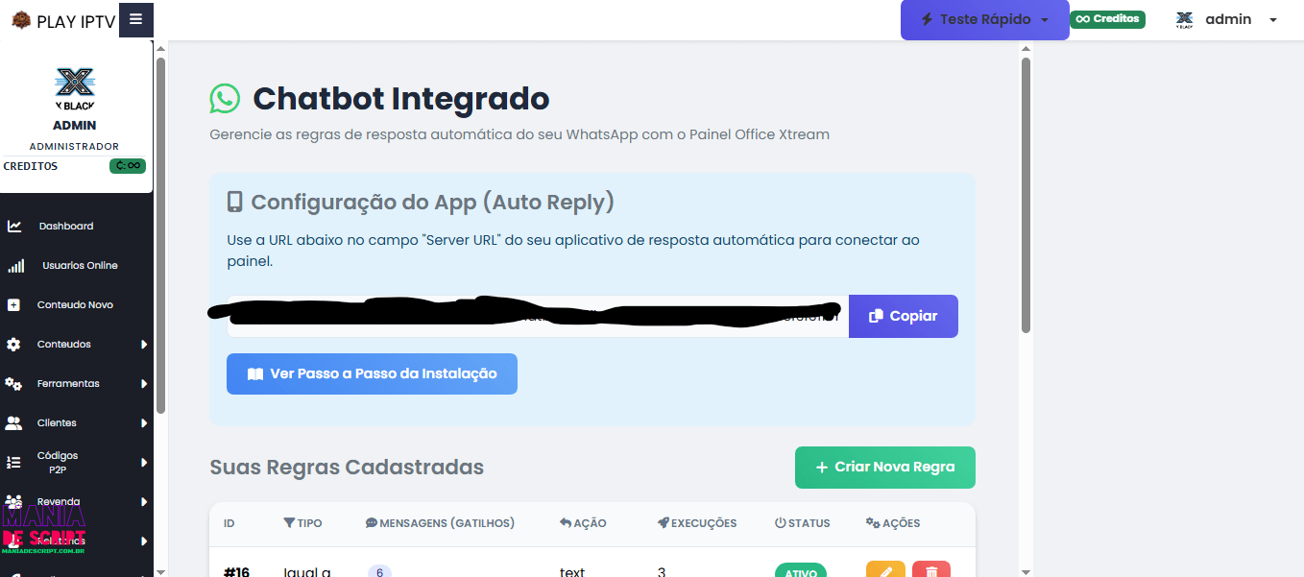The image size is (1304, 577).
Task: Expand the Clientes submenu arrow
Action: (144, 423)
